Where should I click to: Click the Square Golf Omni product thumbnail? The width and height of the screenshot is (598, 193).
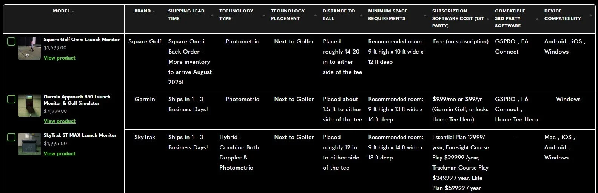[x=29, y=48]
